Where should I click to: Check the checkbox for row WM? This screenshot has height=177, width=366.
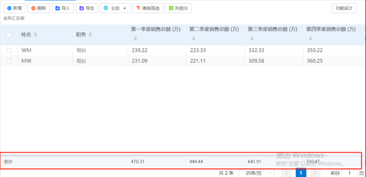point(9,50)
